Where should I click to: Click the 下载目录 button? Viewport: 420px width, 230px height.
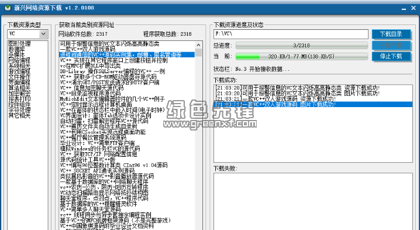(391, 34)
